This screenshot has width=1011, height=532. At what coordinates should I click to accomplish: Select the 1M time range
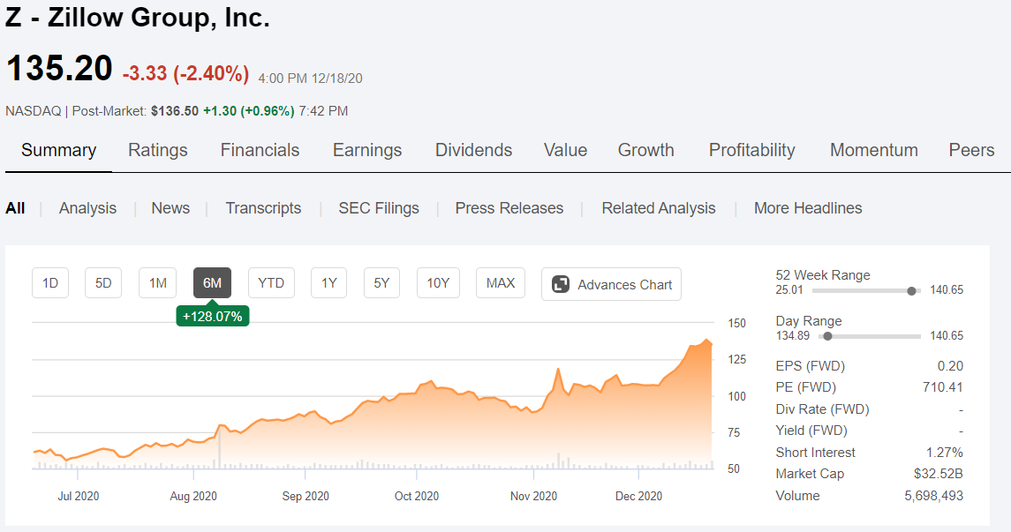point(157,282)
